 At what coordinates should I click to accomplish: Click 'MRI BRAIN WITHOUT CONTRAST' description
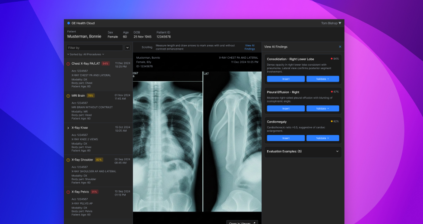(x=92, y=107)
